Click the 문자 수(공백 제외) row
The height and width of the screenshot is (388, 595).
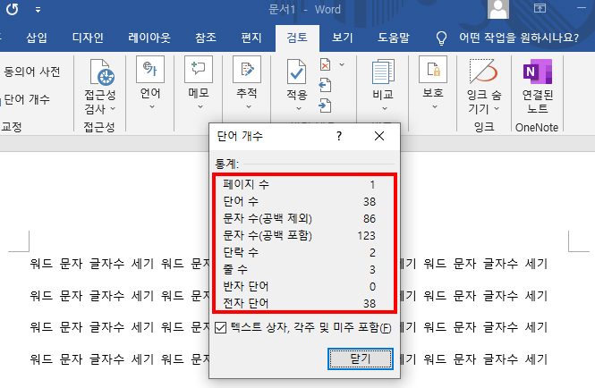tap(300, 218)
